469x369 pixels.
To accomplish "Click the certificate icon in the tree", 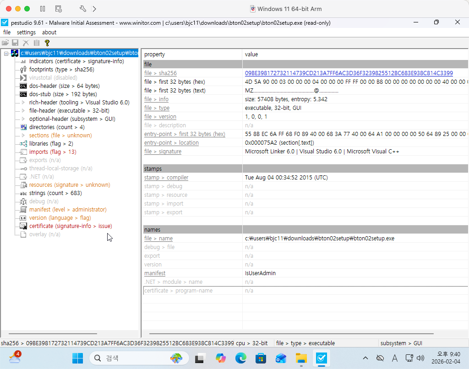I will pyautogui.click(x=23, y=226).
